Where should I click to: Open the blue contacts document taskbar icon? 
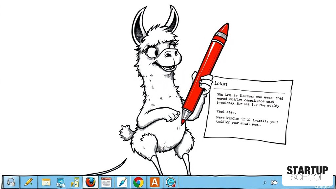point(61,182)
